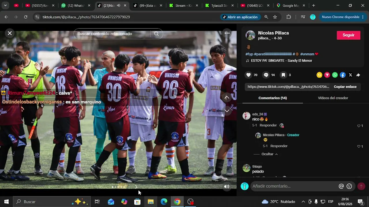The height and width of the screenshot is (207, 369).
Task: Open more share options arrow
Action: tap(358, 75)
